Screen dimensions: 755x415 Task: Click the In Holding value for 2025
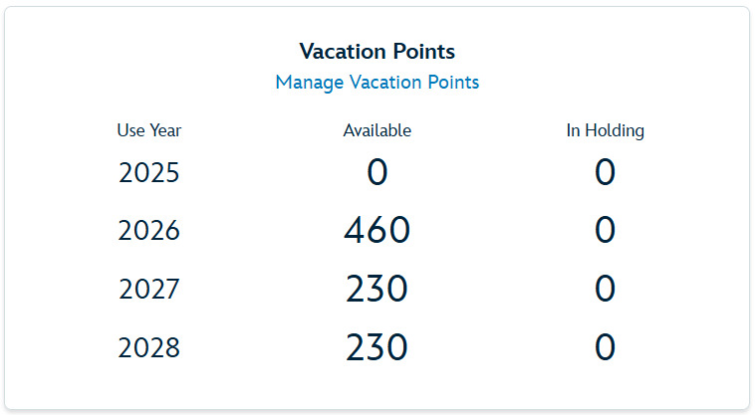click(x=605, y=173)
